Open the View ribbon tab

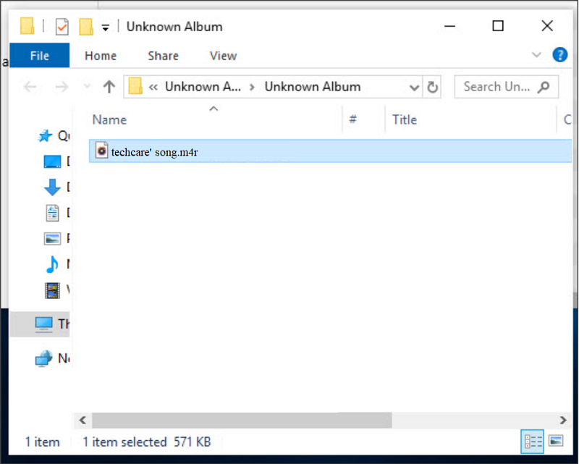click(x=223, y=56)
